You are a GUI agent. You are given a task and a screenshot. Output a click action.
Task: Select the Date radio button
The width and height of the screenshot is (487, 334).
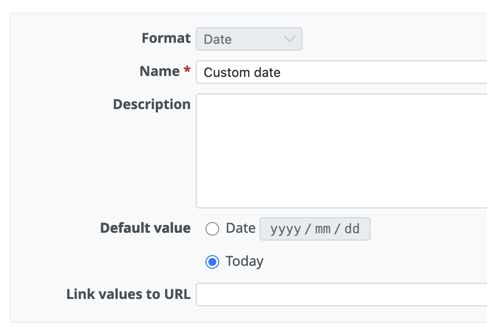212,229
